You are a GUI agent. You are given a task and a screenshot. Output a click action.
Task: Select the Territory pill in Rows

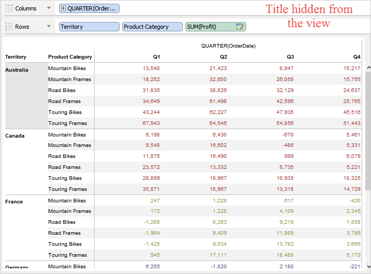(89, 27)
